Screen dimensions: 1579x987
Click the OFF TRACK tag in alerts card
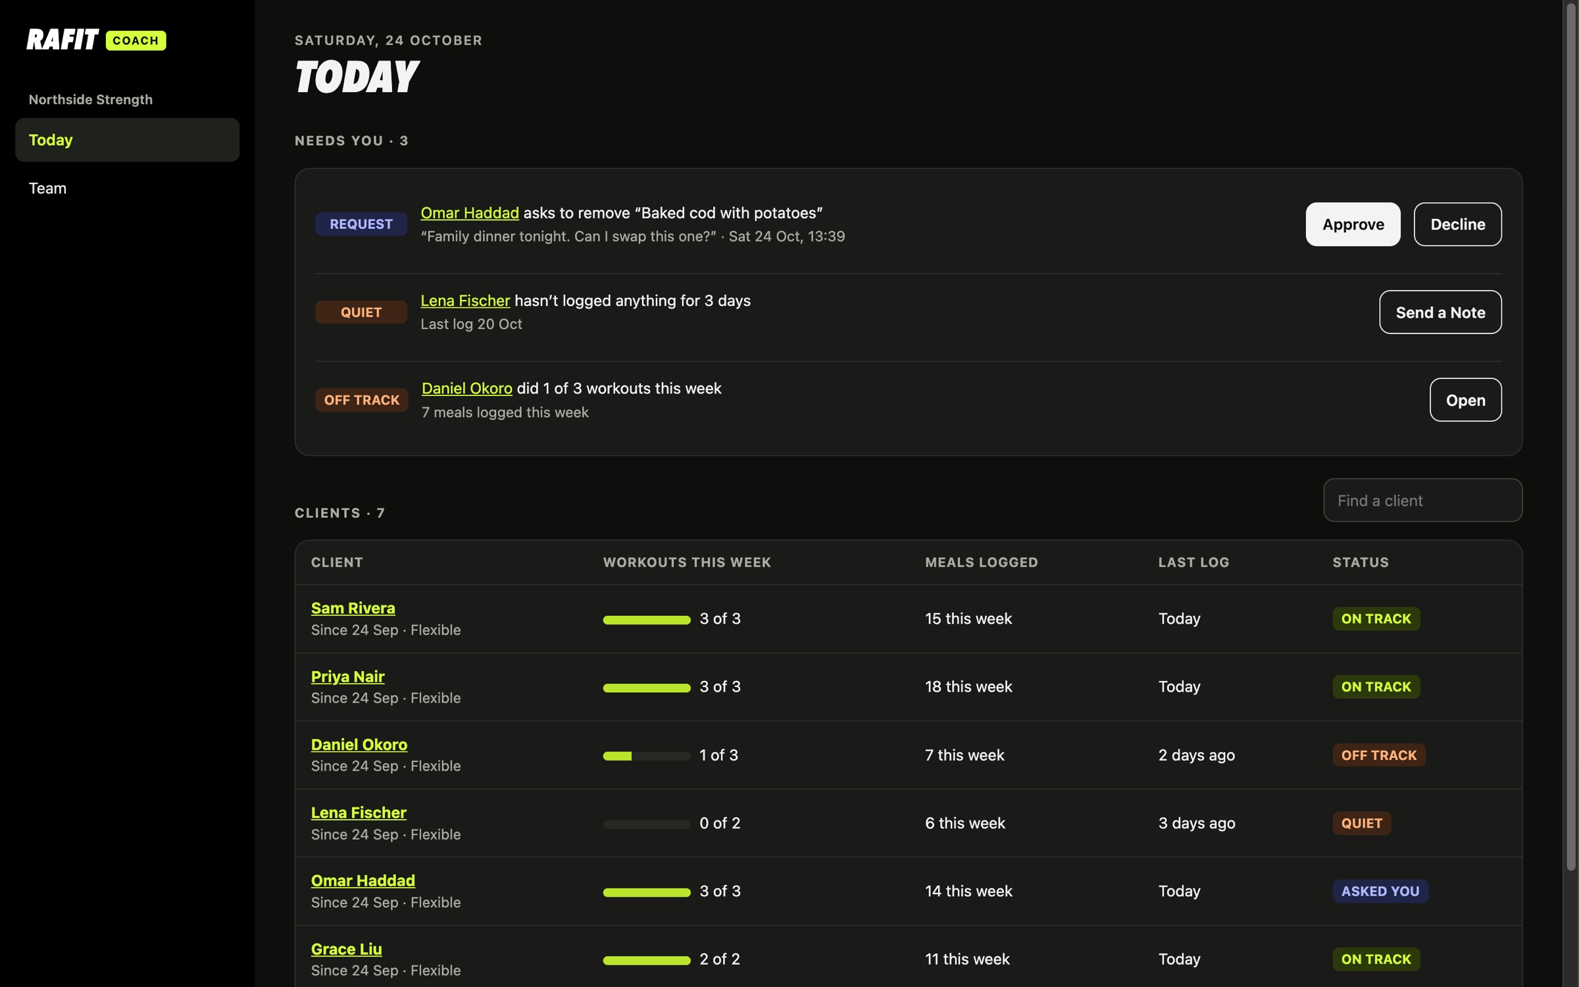pyautogui.click(x=361, y=399)
